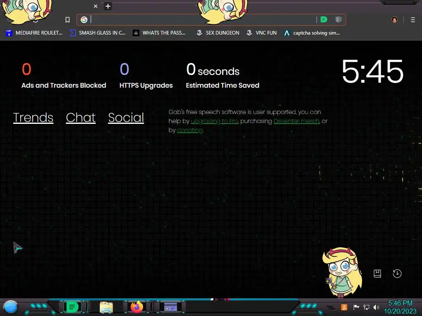Follow the donating link

tap(190, 130)
